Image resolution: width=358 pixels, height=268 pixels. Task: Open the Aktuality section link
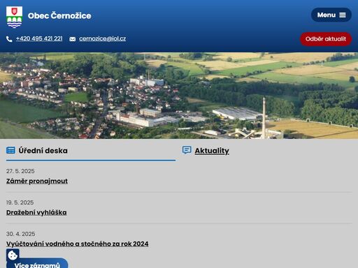(212, 151)
